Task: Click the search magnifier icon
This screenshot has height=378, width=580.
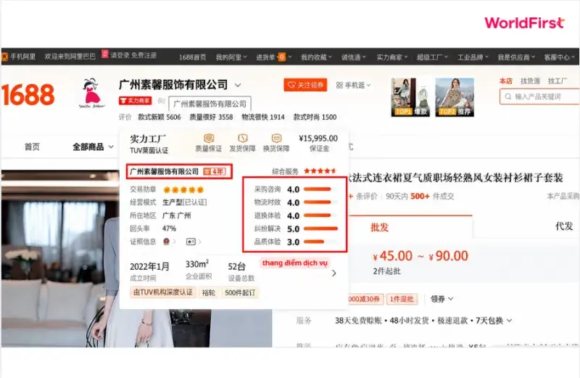Action: (508, 96)
